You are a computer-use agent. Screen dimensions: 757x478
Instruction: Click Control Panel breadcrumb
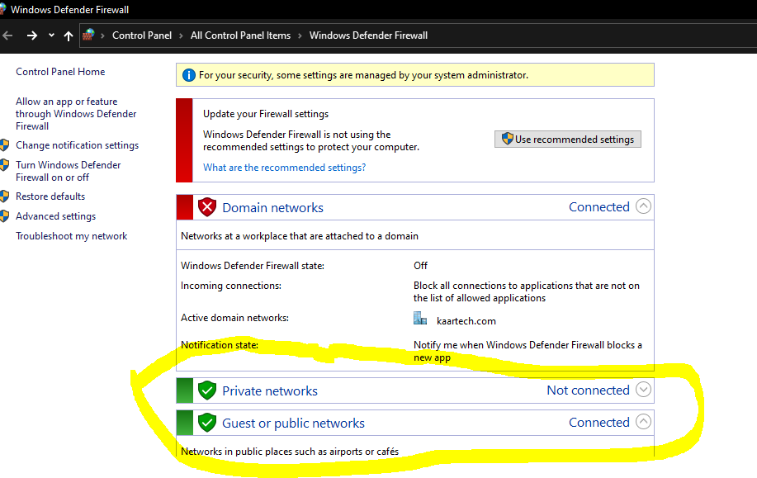pos(142,35)
